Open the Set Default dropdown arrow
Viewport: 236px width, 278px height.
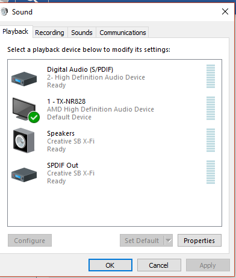click(x=169, y=241)
